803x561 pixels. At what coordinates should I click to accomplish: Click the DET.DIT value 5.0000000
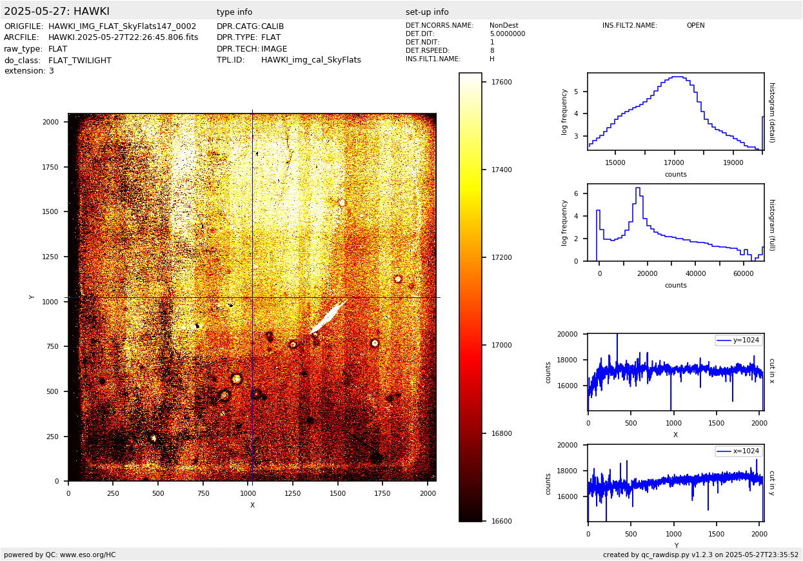507,34
